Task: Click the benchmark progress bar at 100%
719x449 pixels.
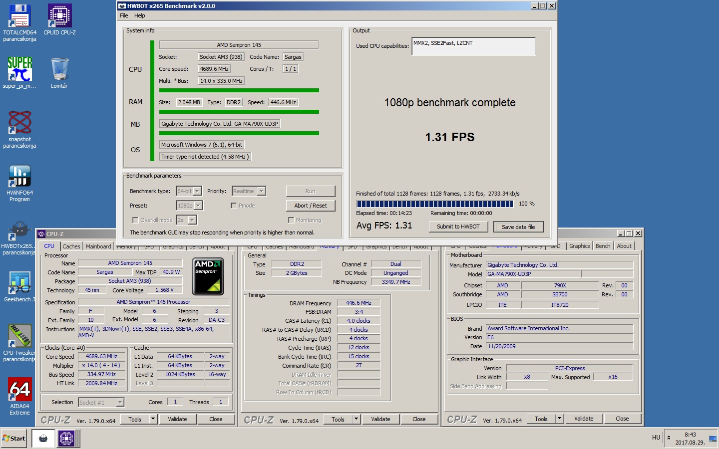Action: pos(435,204)
